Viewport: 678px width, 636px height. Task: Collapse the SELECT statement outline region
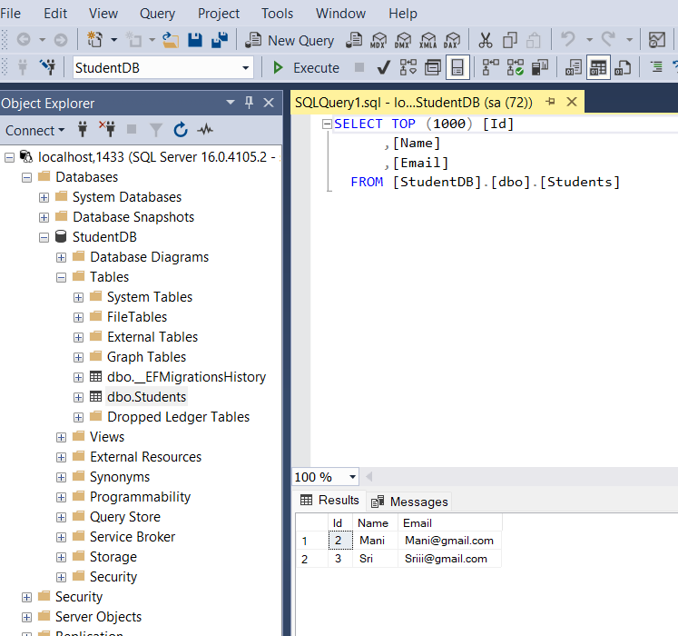click(327, 124)
